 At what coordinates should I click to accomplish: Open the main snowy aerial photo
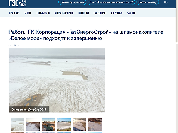[57, 81]
